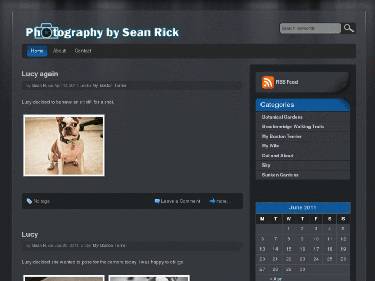Click My Boston Terrier under Lucy post
375x281 pixels.
[x=110, y=245]
